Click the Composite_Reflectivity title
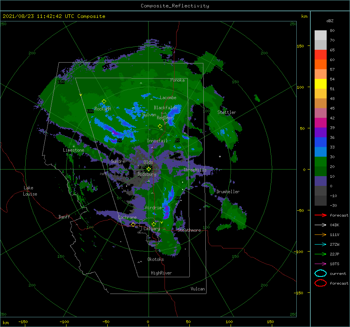Viewport: 350px width, 327px height. [x=175, y=6]
